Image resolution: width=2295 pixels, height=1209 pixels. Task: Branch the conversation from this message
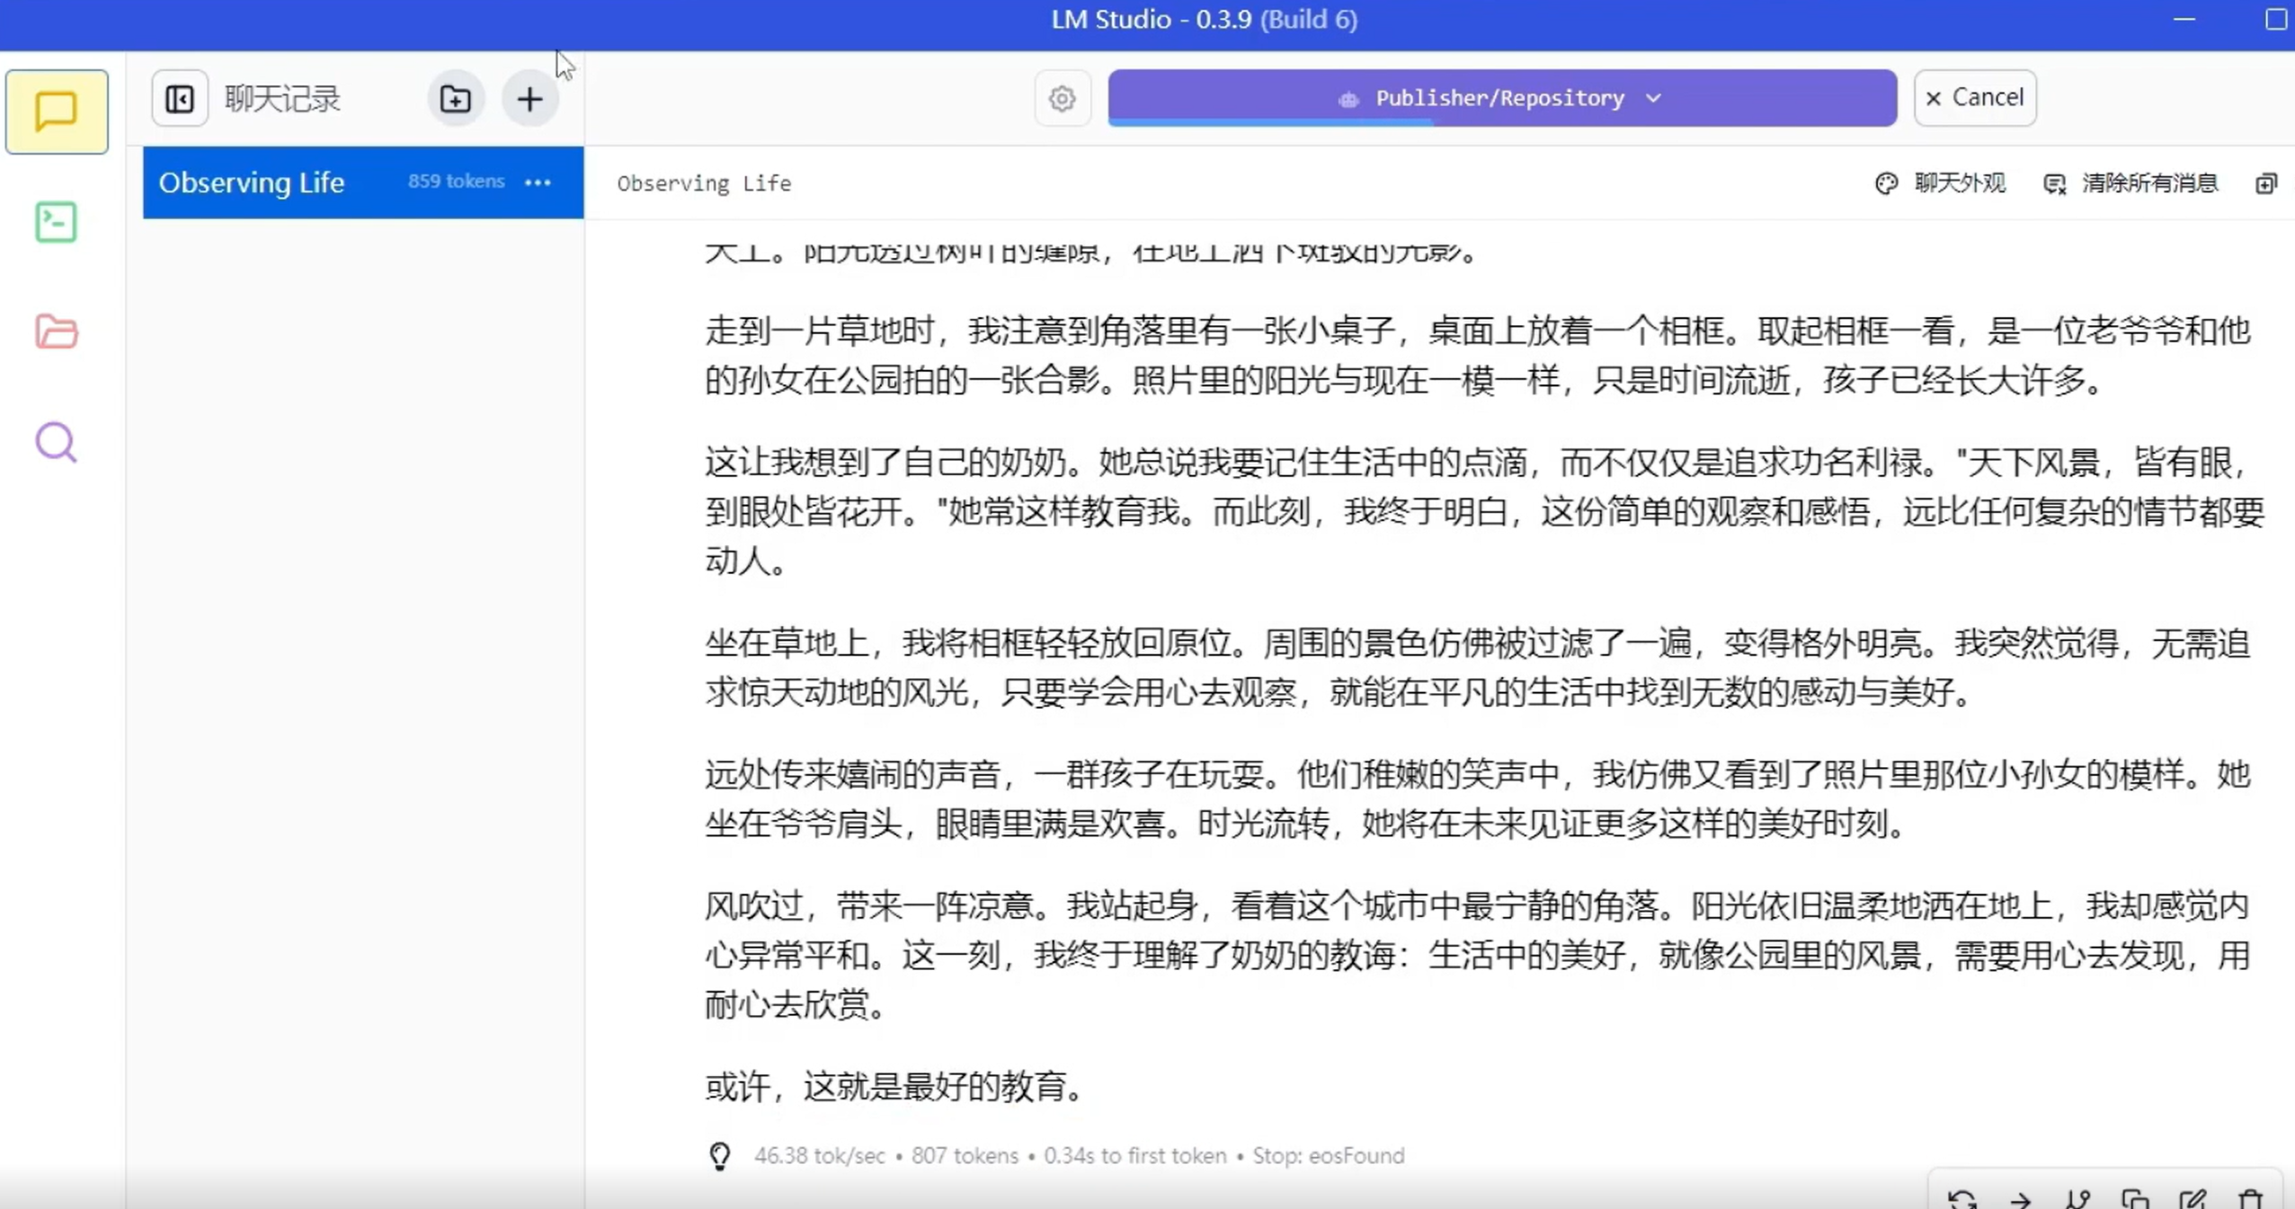2077,1199
